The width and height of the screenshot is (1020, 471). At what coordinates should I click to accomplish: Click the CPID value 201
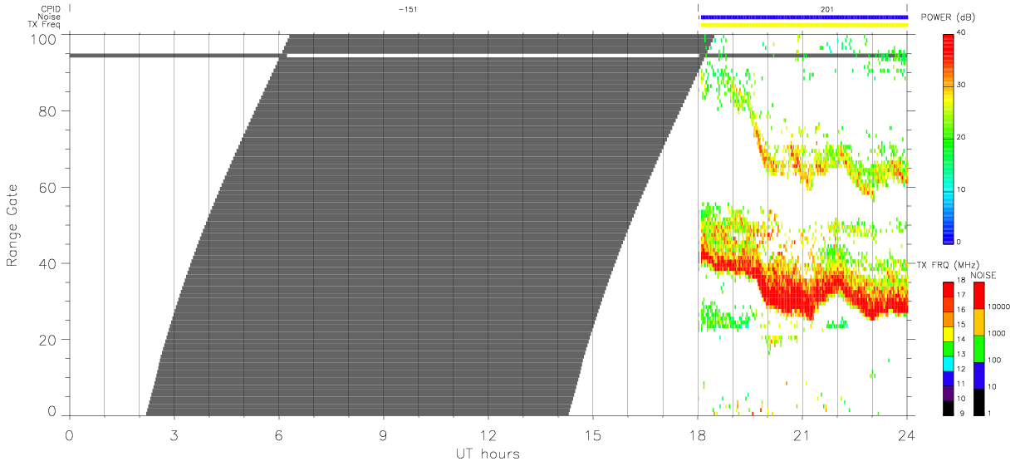click(827, 8)
